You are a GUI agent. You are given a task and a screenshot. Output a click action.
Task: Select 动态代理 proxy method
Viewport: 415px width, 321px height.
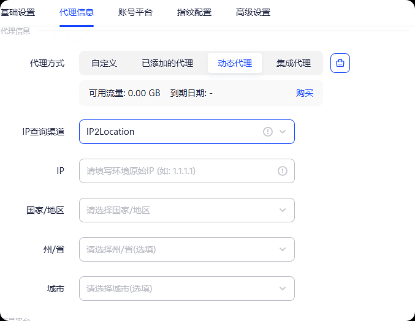(x=235, y=63)
